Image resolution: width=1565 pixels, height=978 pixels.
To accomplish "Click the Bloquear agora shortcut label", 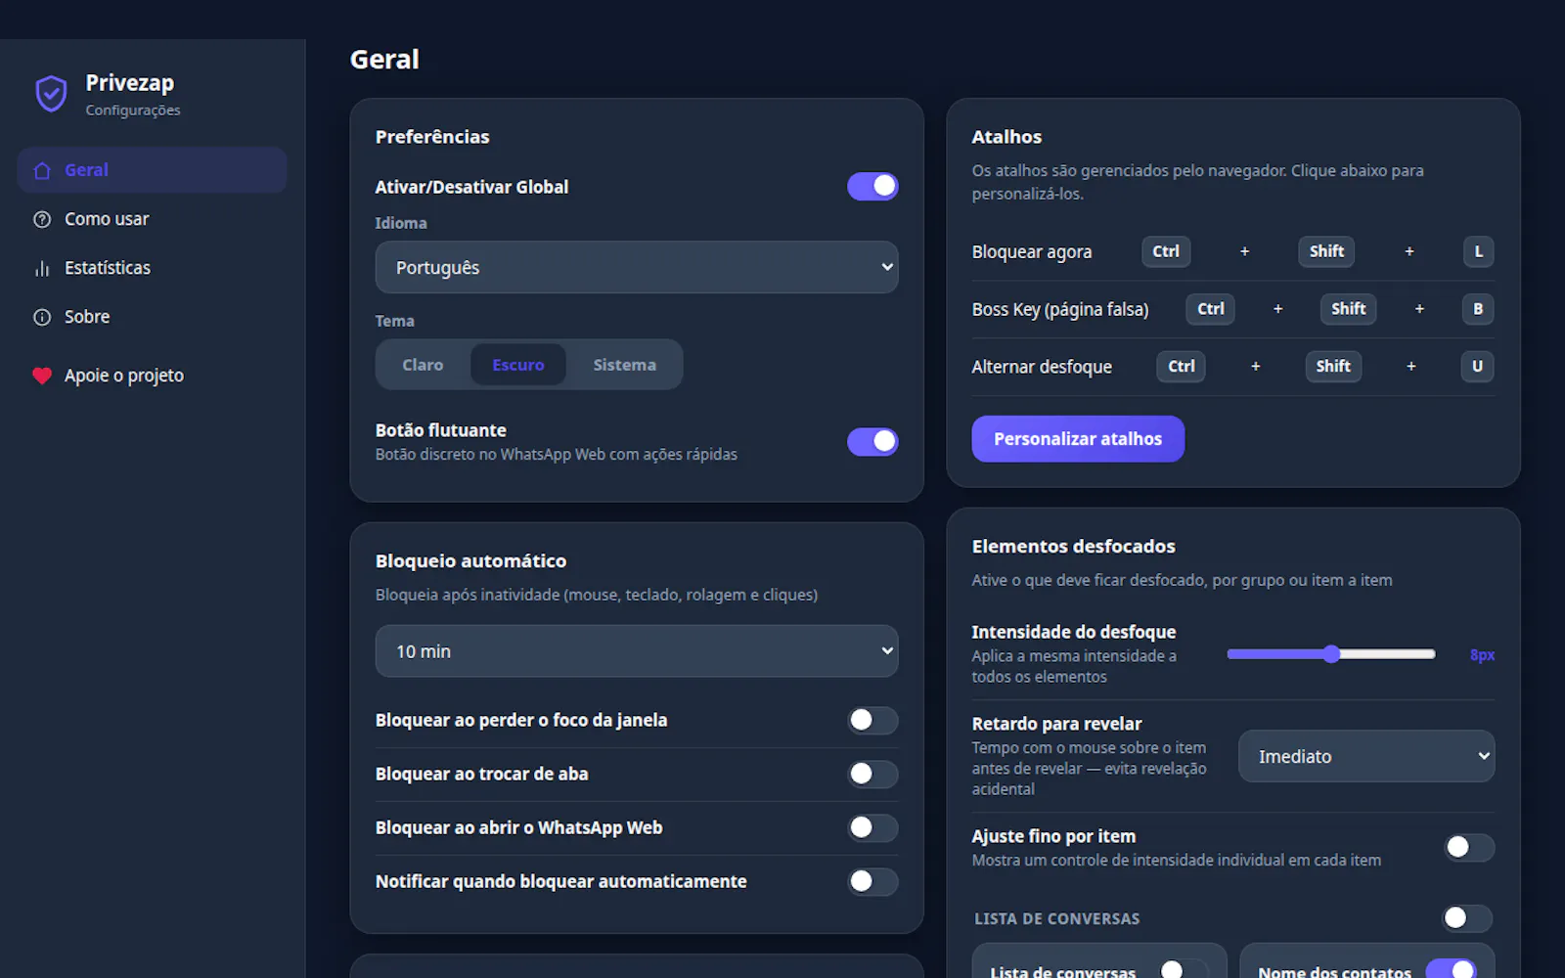I will pyautogui.click(x=1032, y=252).
